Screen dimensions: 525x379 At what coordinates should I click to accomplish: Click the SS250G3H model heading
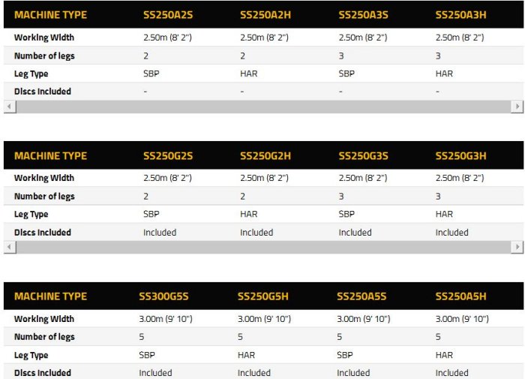pyautogui.click(x=460, y=156)
